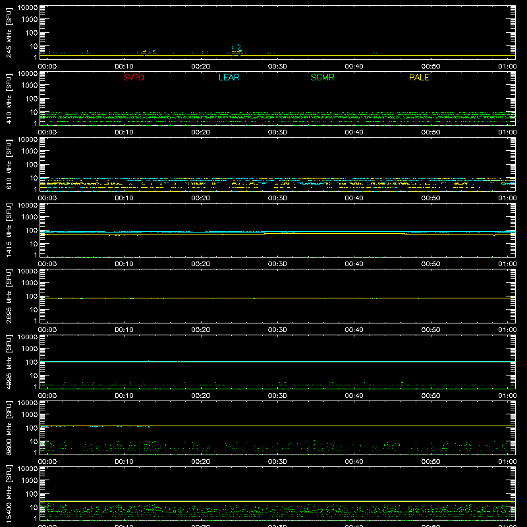The height and width of the screenshot is (527, 527).
Task: Click the 100 tick label on 8800 MHz axis
Action: point(31,428)
